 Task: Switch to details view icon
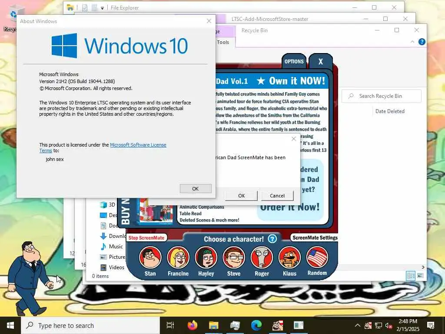[x=411, y=275]
